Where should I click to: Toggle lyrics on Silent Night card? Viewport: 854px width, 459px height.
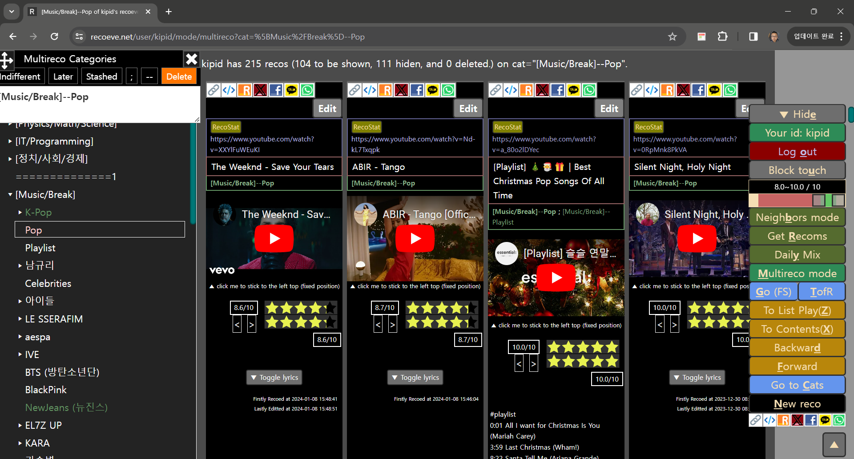(697, 377)
